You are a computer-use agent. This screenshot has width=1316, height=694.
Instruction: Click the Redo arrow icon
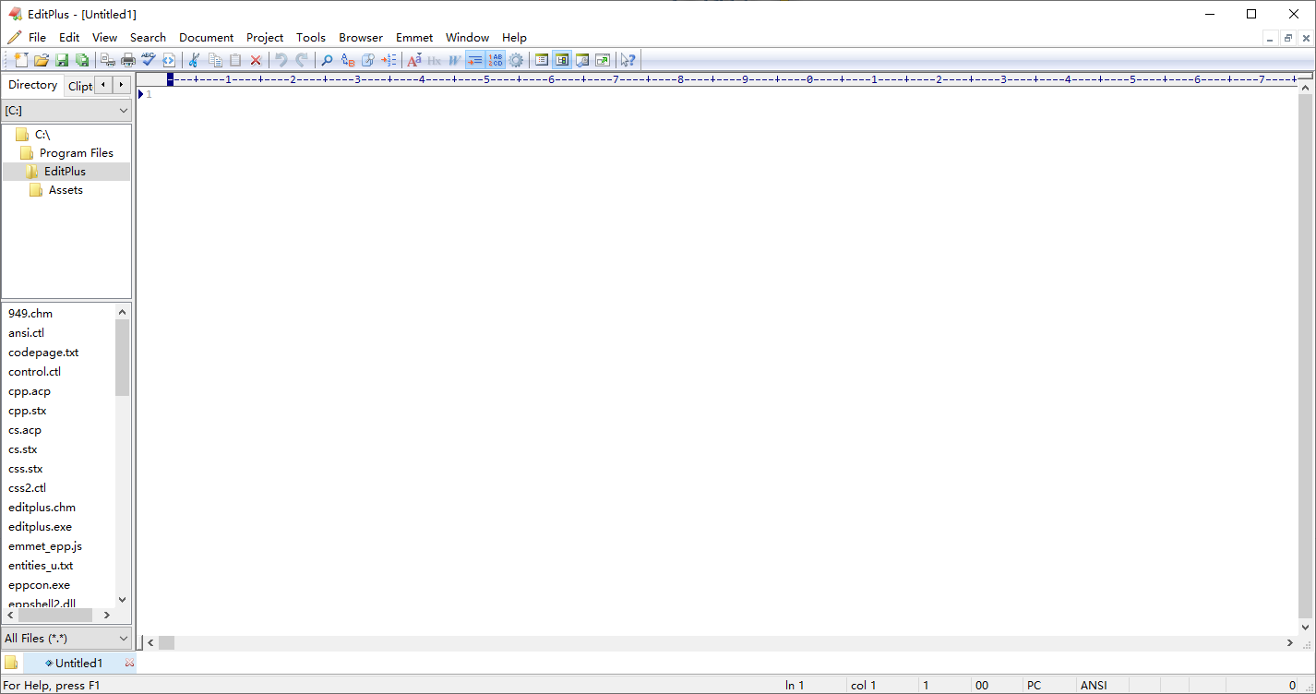pos(302,60)
